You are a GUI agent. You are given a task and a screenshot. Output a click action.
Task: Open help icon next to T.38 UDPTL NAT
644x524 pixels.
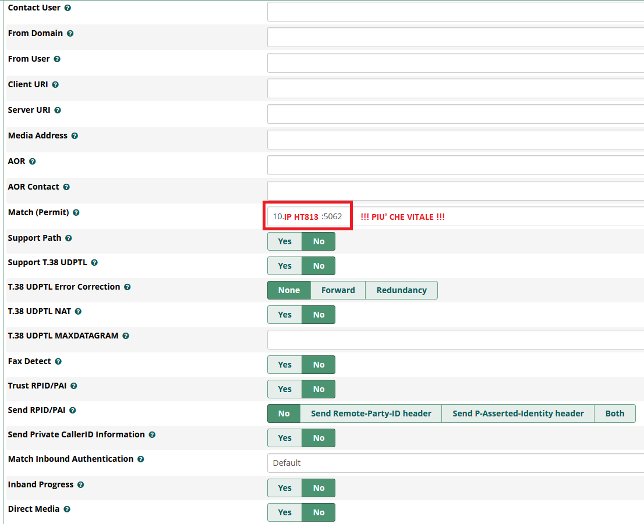pyautogui.click(x=79, y=312)
